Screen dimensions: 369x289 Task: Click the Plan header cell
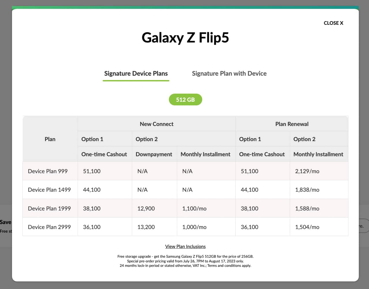50,139
